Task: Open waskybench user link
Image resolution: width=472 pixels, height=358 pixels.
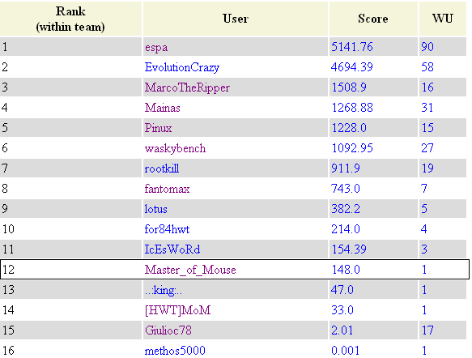Action: tap(175, 148)
